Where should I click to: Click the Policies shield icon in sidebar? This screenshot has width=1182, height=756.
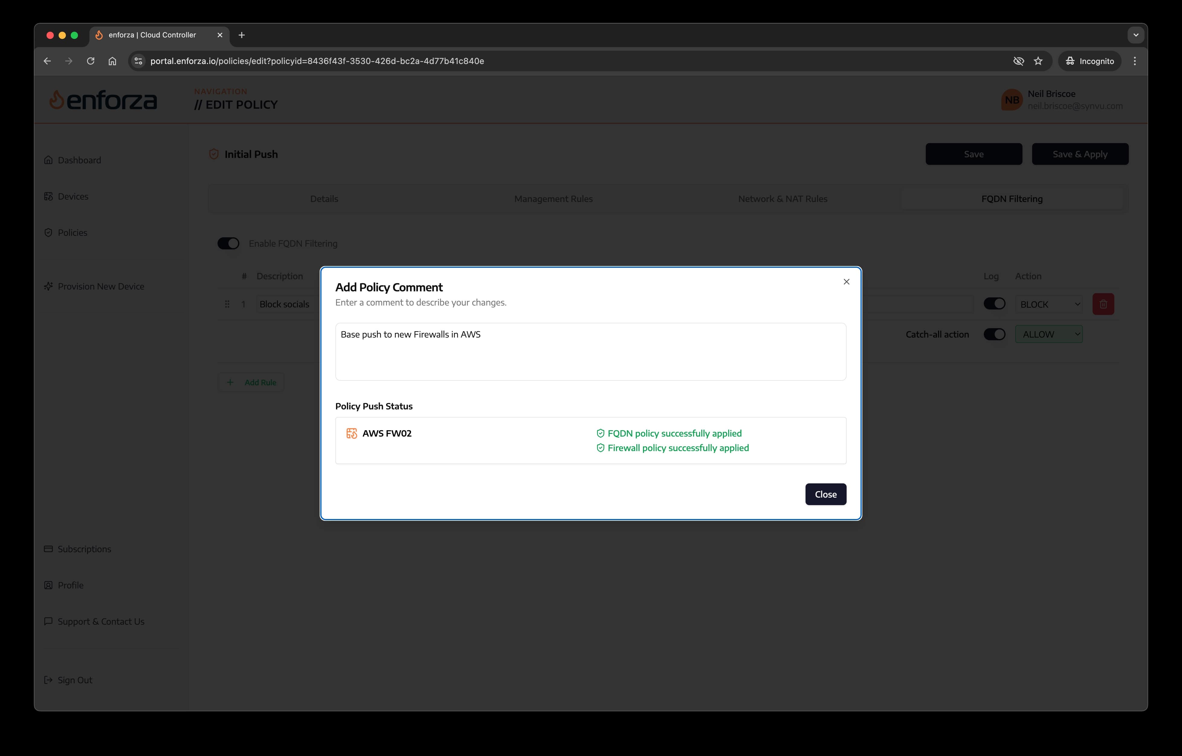(x=48, y=233)
